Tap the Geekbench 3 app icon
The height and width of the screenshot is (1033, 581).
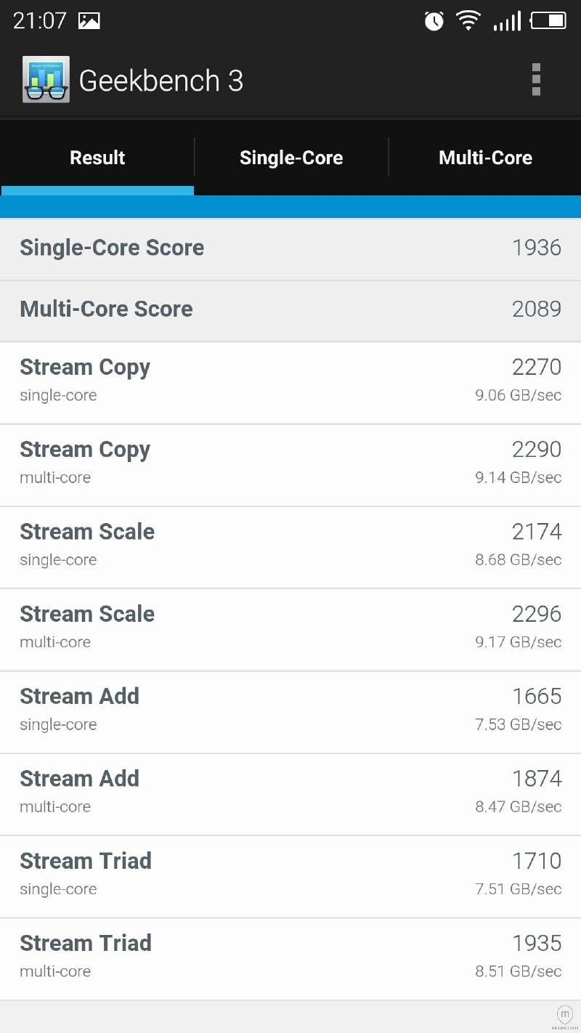coord(46,79)
